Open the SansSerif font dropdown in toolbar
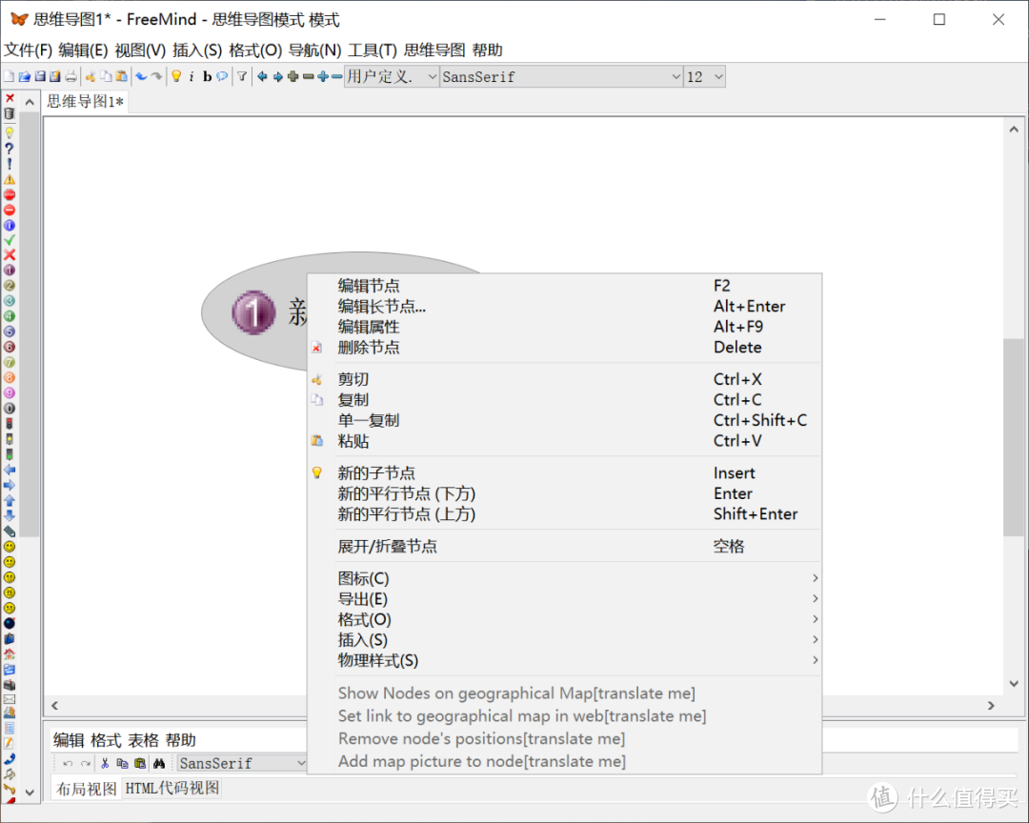Screen dimensions: 1029x823 [561, 77]
